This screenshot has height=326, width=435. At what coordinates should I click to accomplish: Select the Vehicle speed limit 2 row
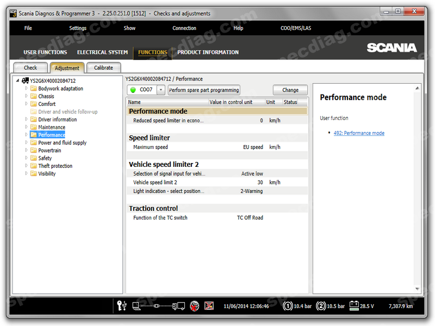point(207,183)
